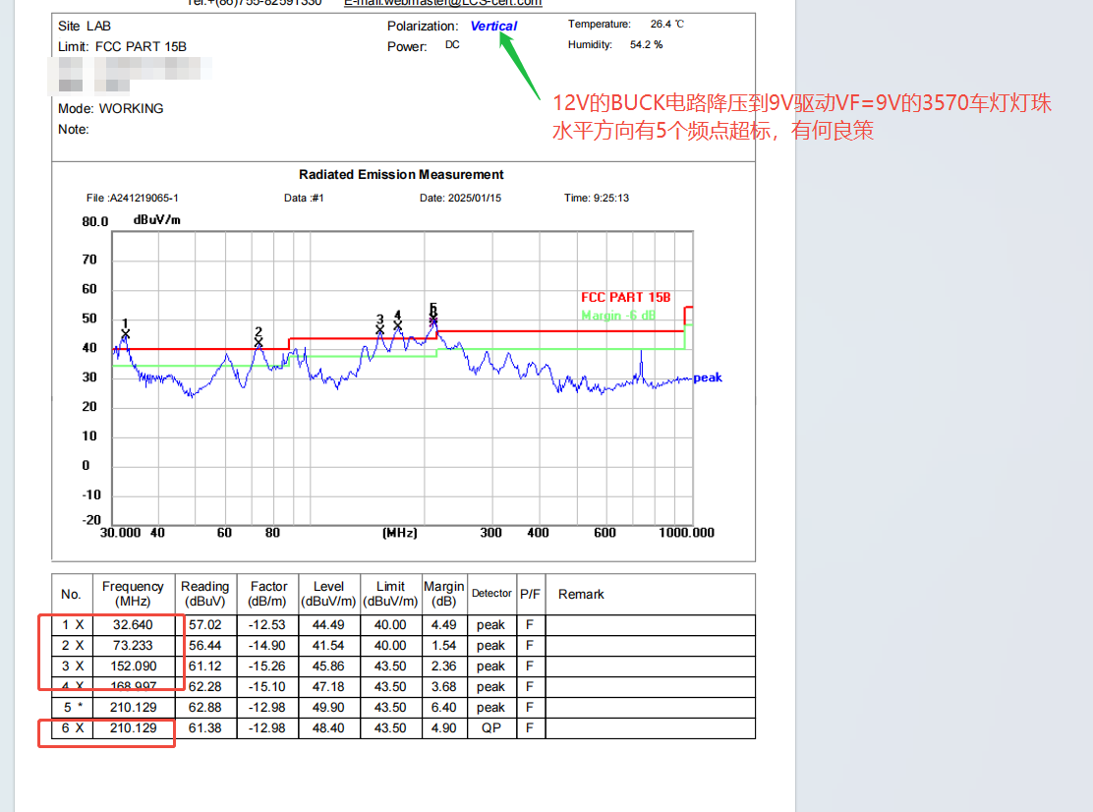This screenshot has width=1093, height=812.
Task: Select frequency cell "152.090"
Action: point(133,667)
